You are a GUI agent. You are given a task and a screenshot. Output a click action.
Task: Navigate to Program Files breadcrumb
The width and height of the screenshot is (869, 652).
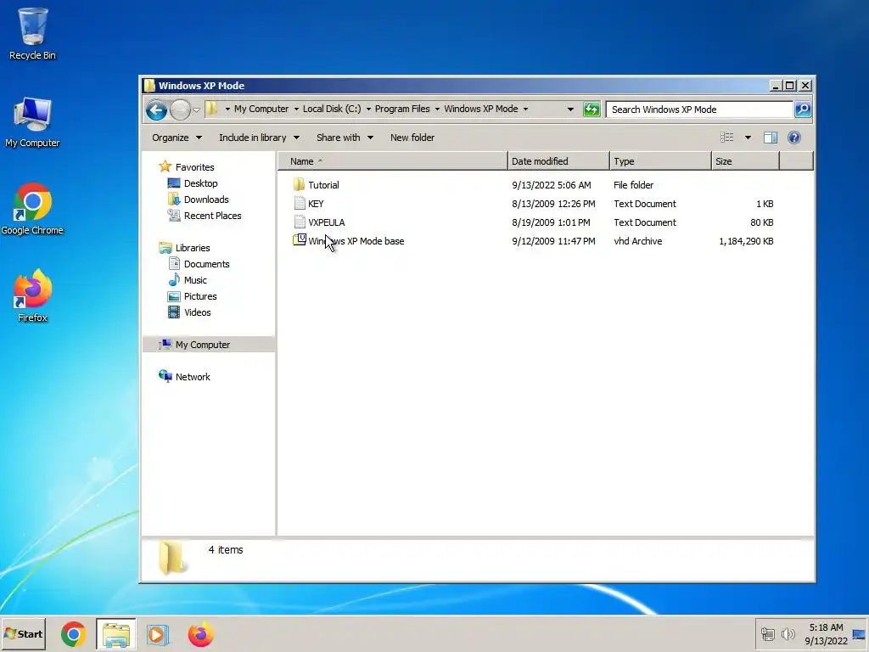point(402,110)
